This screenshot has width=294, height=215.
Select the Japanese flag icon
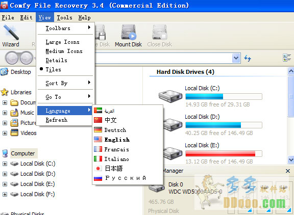(98, 169)
